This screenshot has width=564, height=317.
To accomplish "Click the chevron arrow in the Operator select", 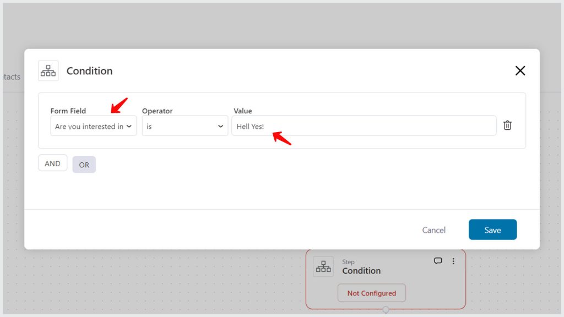I will click(220, 126).
